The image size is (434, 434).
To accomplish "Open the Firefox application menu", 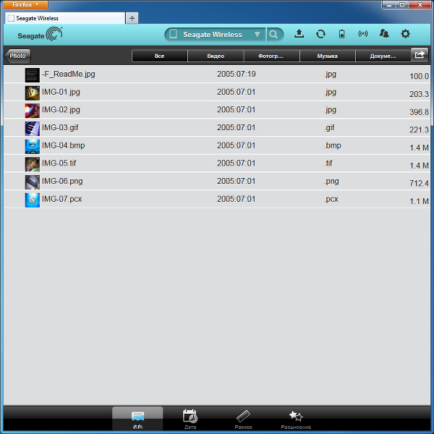I will point(25,5).
